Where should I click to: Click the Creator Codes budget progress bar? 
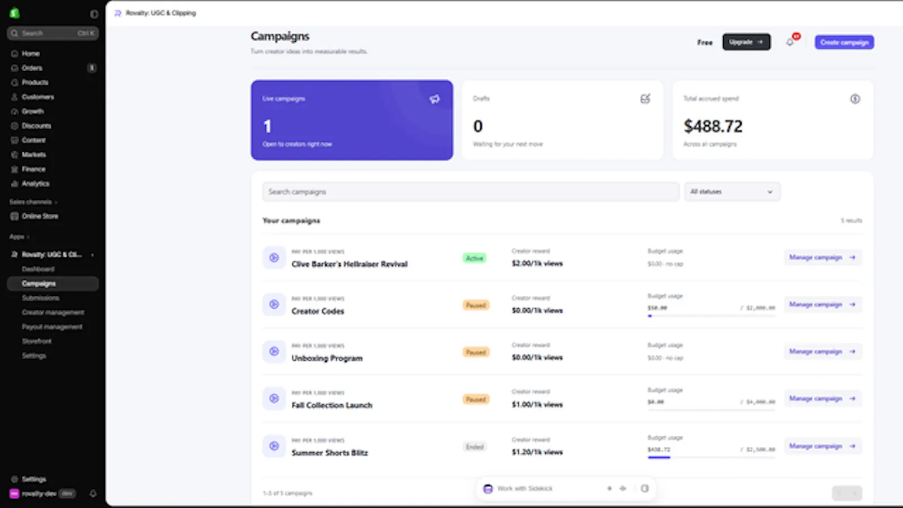711,316
